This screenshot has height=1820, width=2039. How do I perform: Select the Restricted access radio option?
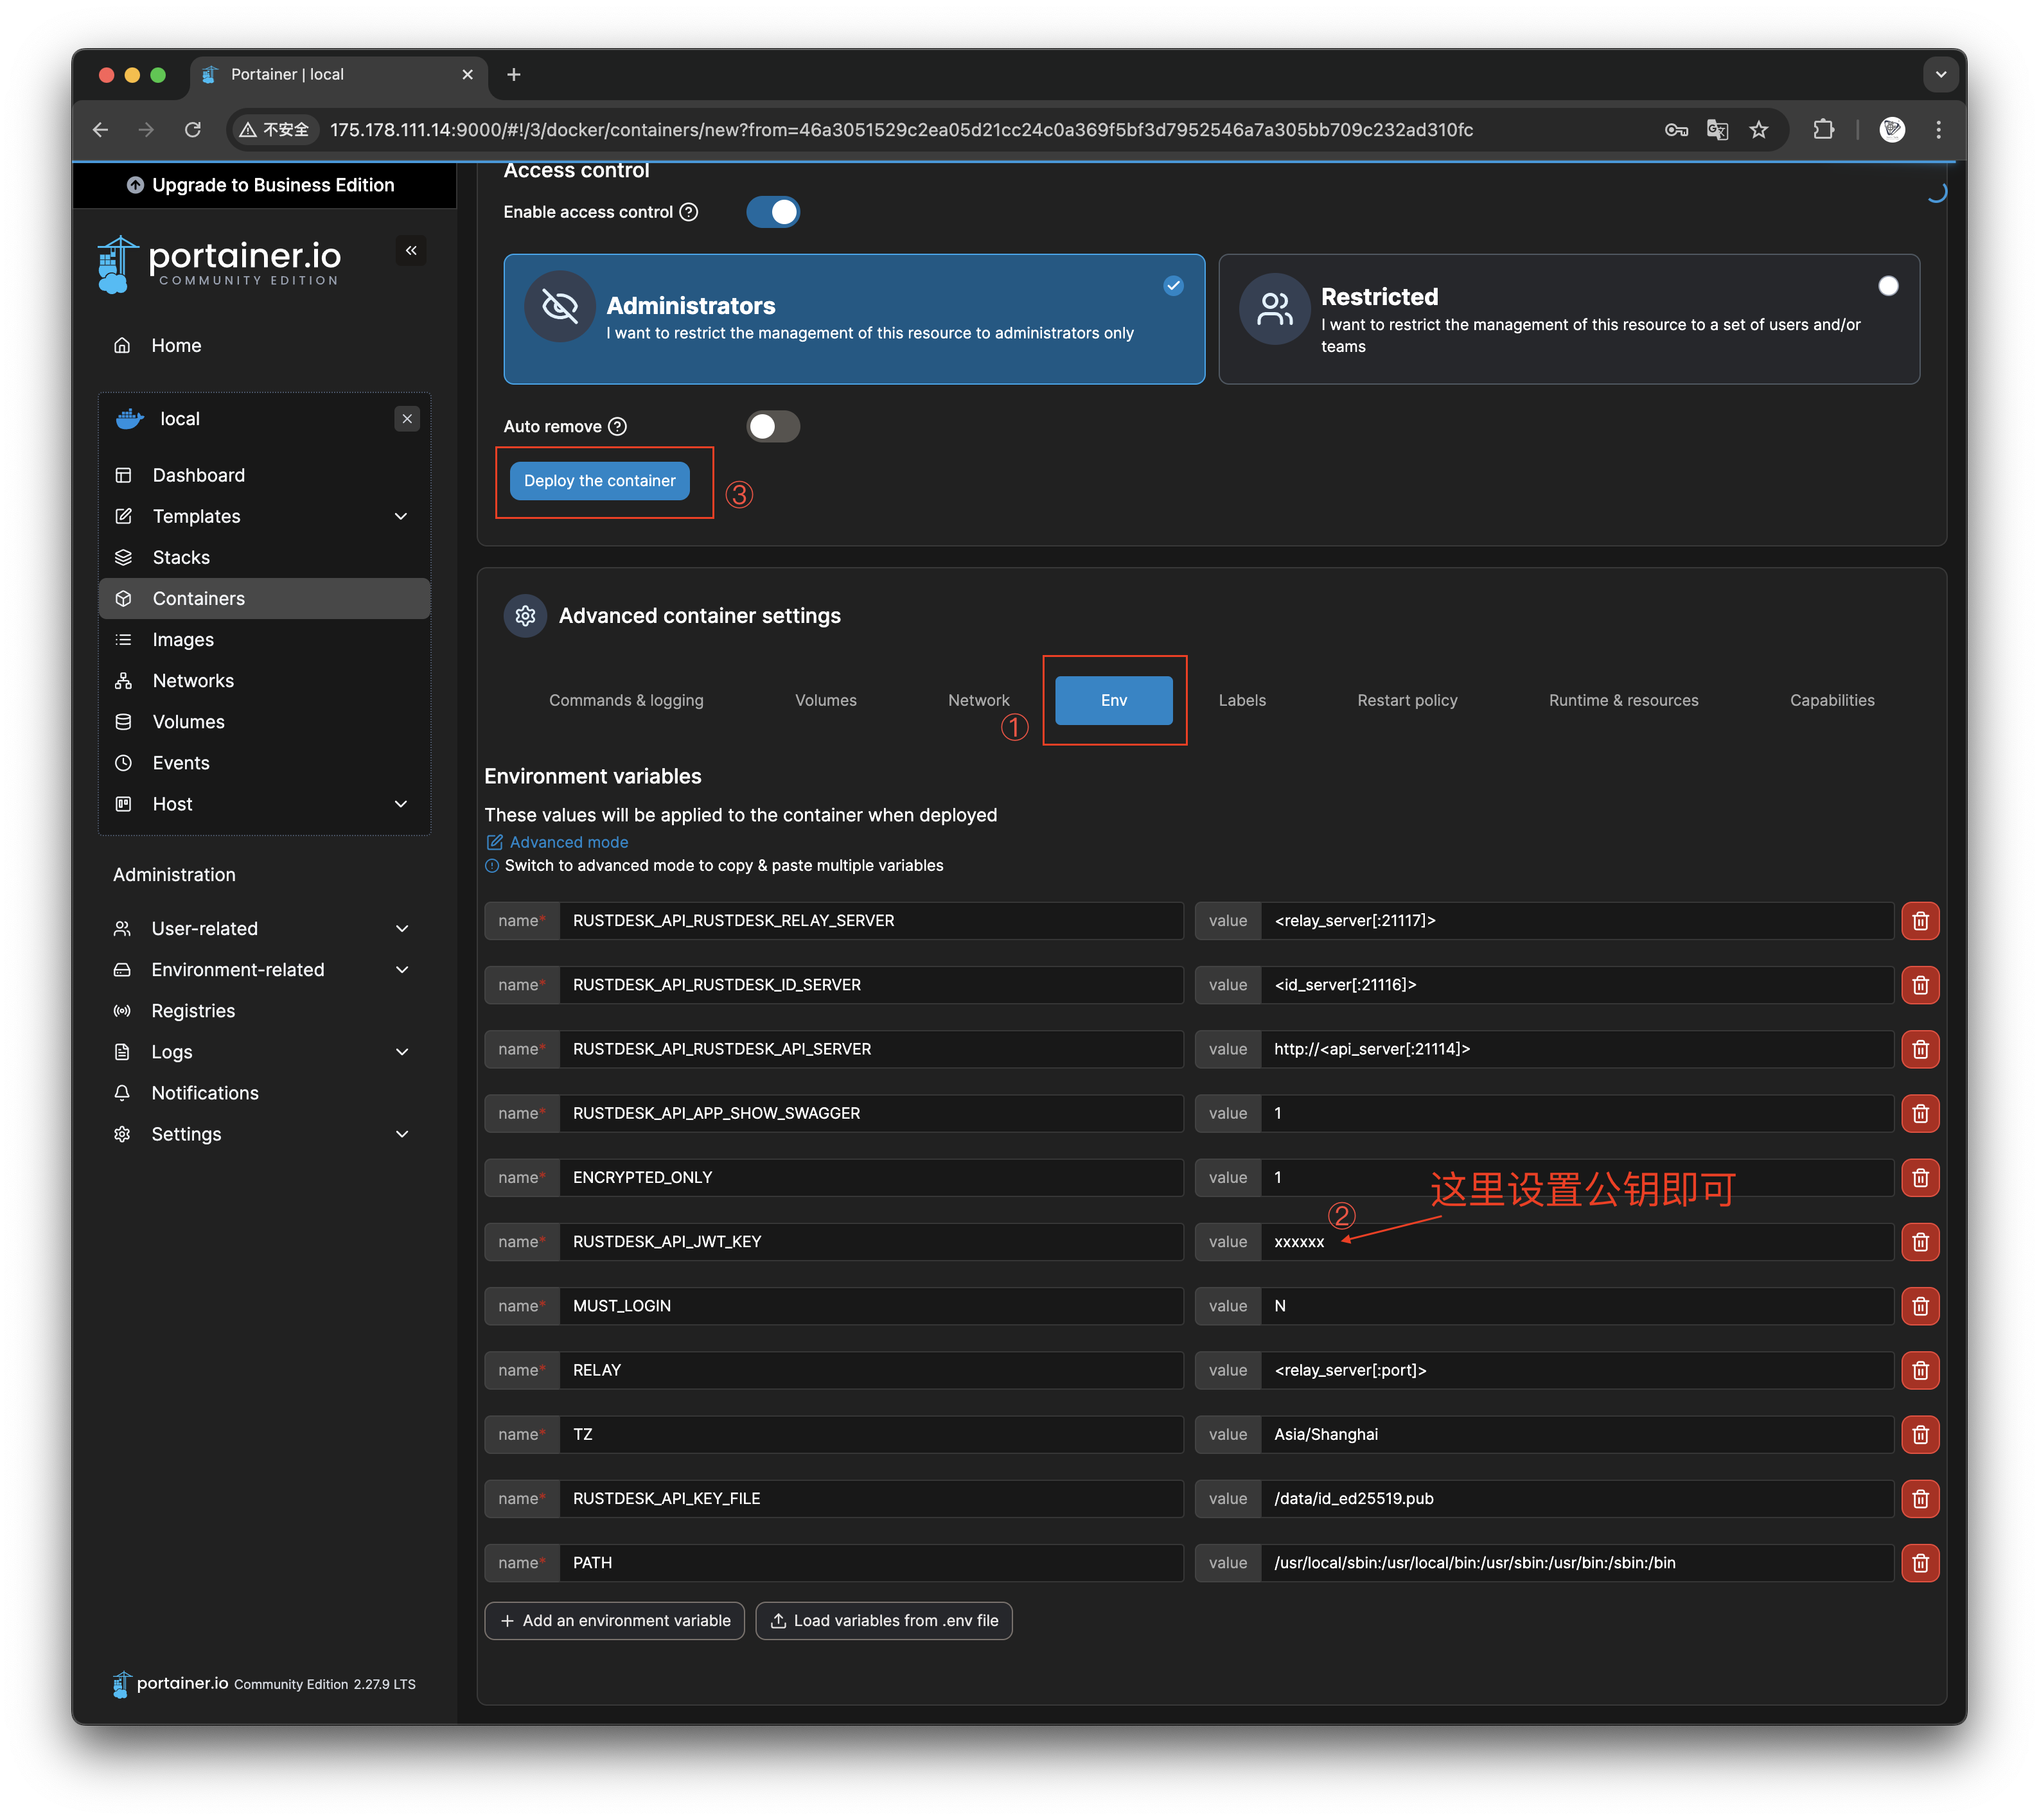click(x=1887, y=286)
